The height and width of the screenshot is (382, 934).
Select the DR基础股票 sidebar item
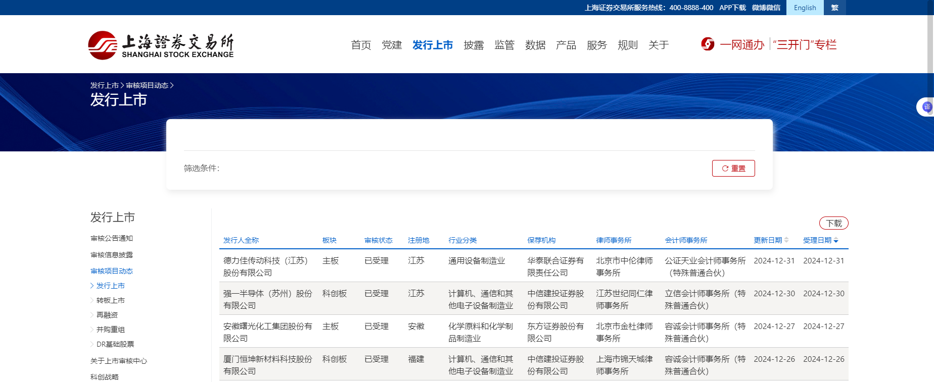point(115,344)
